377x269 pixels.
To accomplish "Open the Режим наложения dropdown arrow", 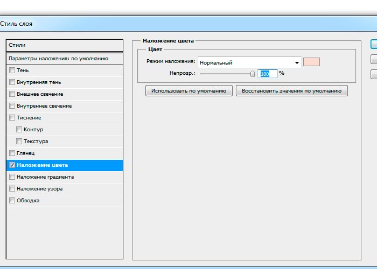I will coord(296,62).
